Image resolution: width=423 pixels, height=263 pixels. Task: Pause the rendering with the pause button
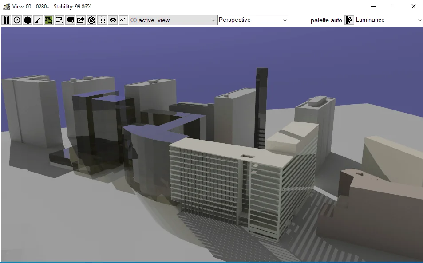click(6, 20)
